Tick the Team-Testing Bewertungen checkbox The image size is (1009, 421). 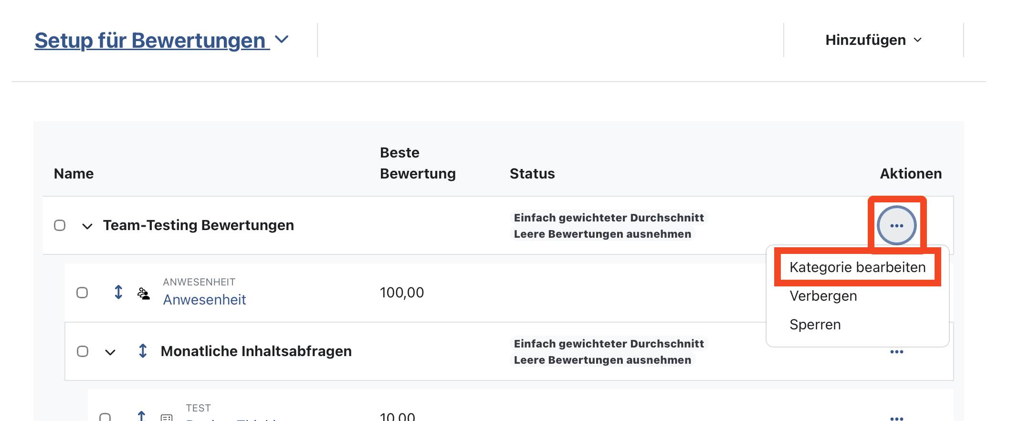click(60, 225)
